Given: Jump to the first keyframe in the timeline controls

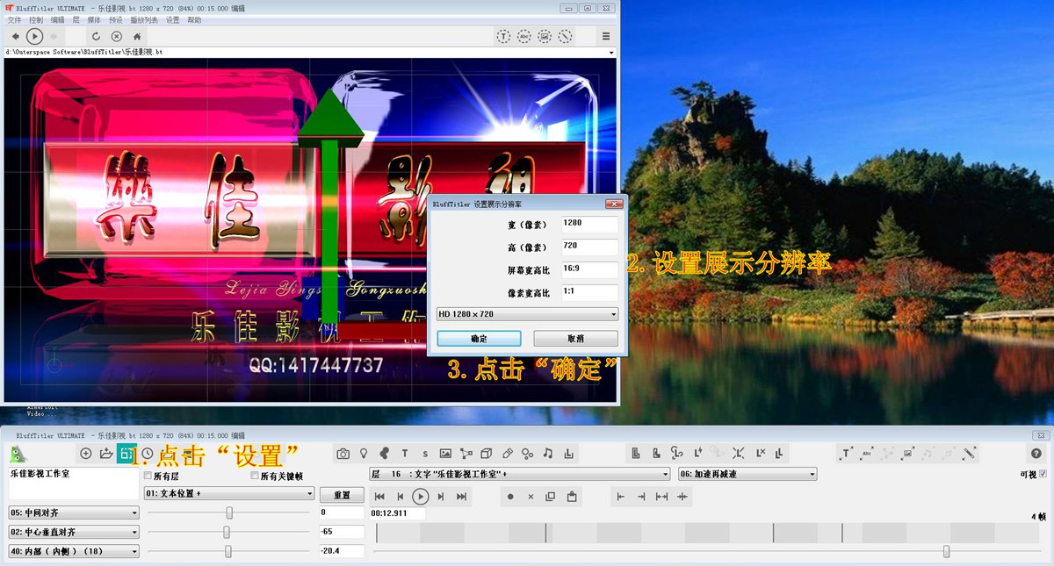Looking at the screenshot, I should (379, 497).
